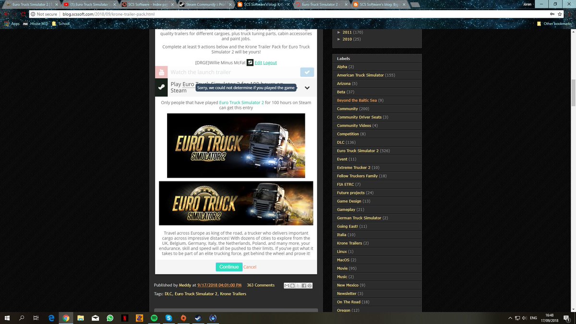Image resolution: width=576 pixels, height=324 pixels.
Task: Expand the 2010 archive arrow
Action: [x=339, y=39]
